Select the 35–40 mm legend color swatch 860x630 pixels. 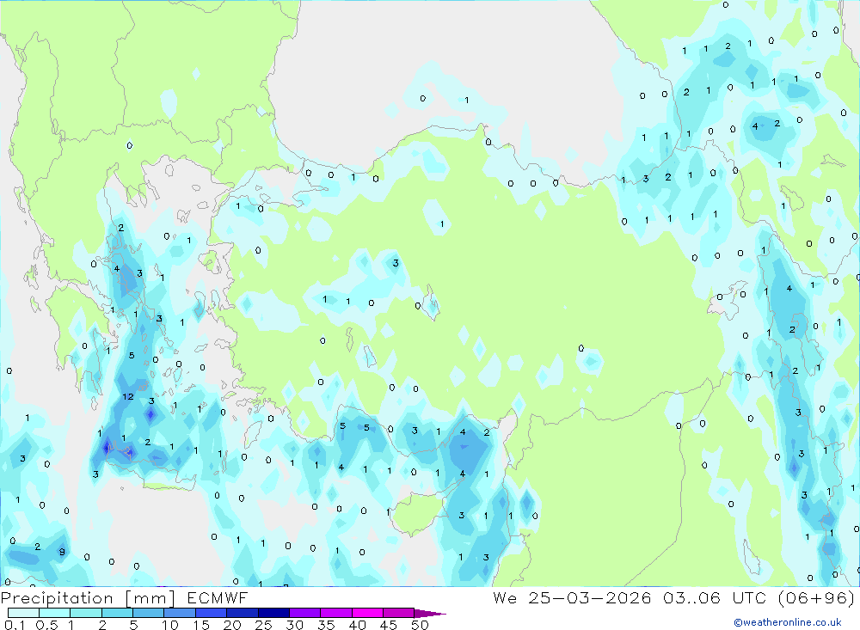[x=336, y=613]
